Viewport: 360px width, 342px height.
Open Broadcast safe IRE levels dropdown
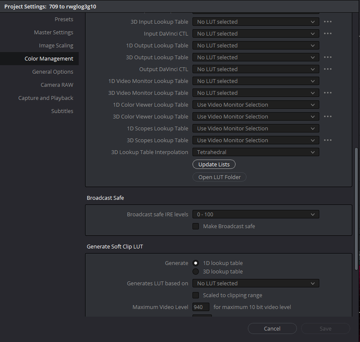tap(256, 215)
